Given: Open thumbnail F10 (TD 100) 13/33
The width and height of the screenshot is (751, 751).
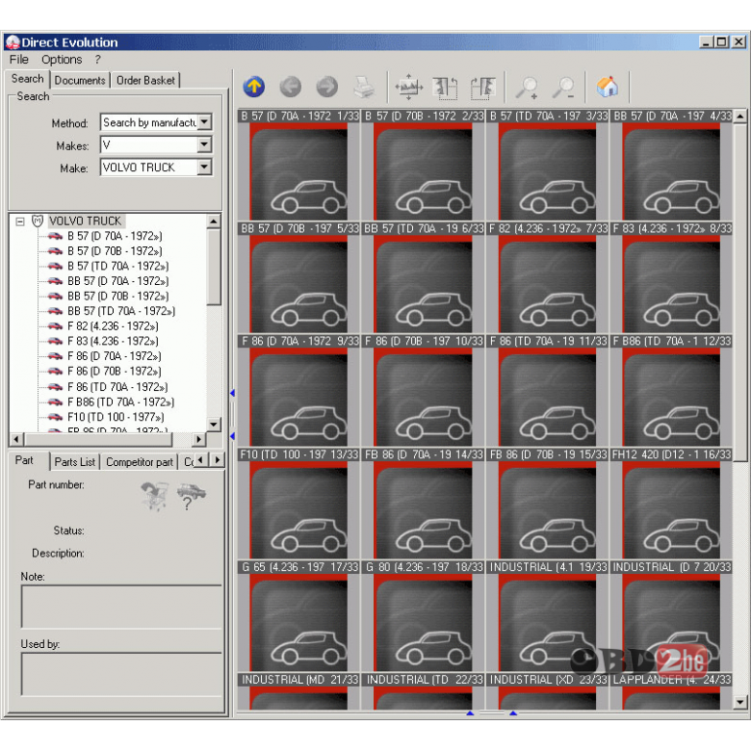Looking at the screenshot, I should (298, 504).
